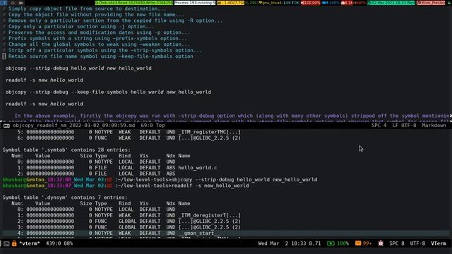
Task: Click 'Wed Mar 2 18:33 8.71' in the vterm modeline
Action: 290,243
